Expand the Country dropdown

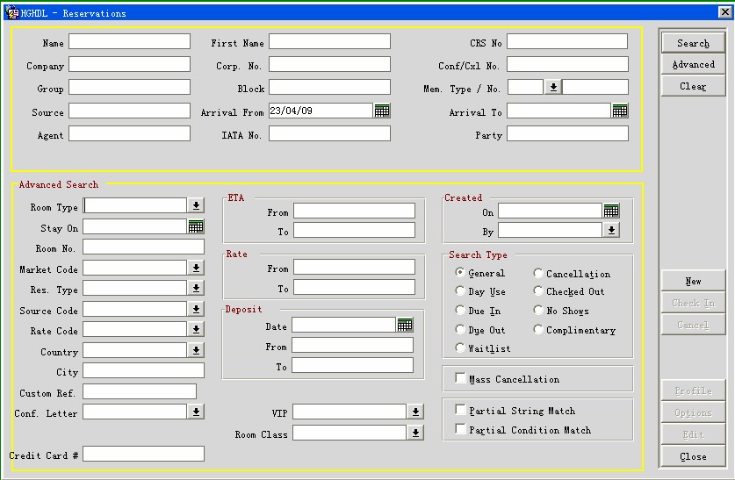pyautogui.click(x=196, y=350)
